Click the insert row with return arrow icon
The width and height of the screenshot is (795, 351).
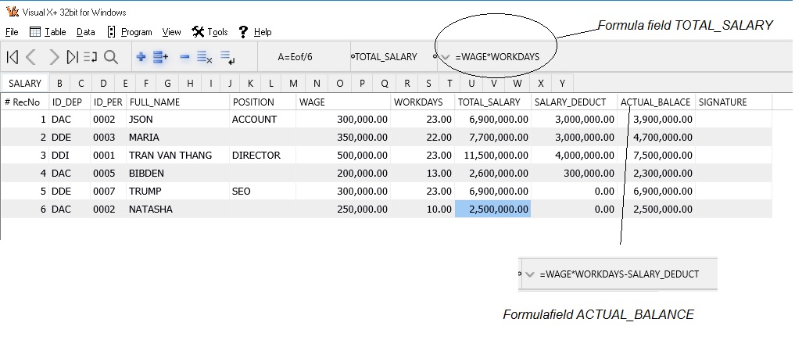click(227, 57)
